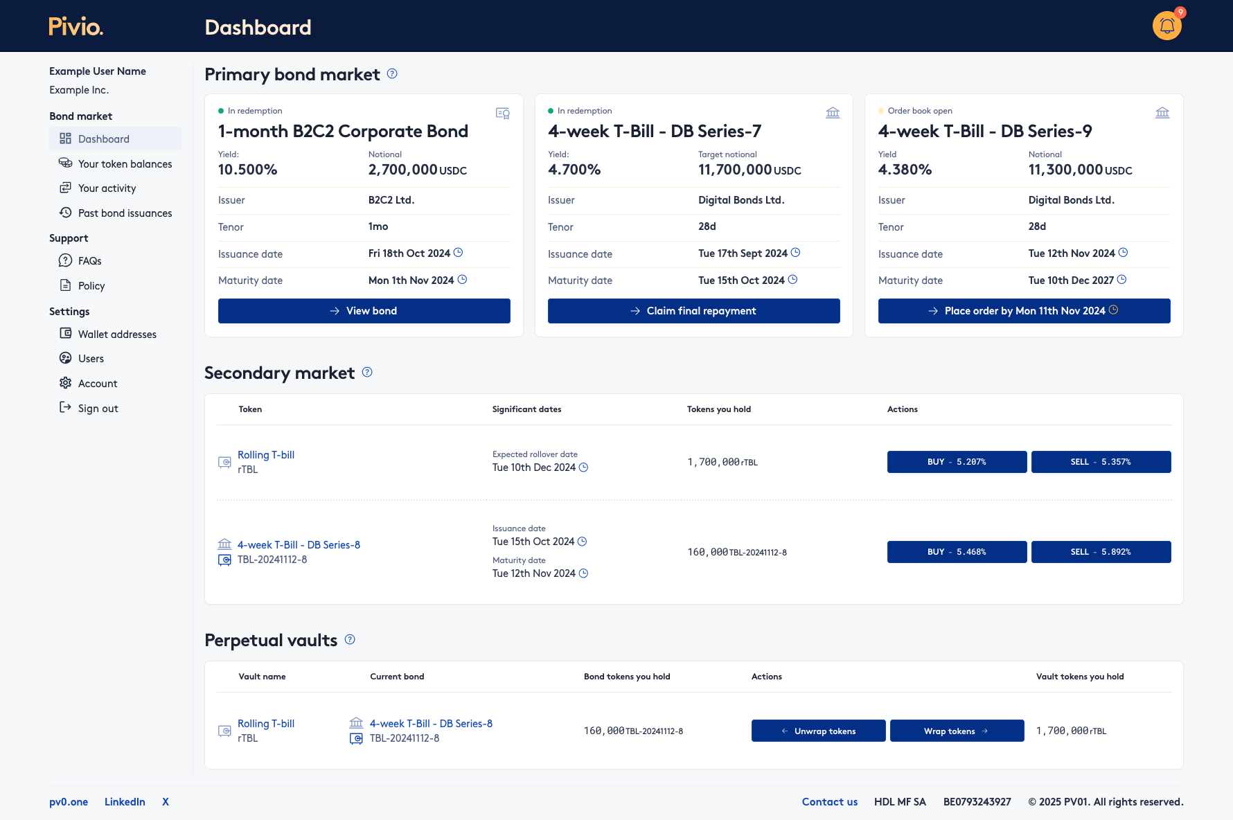
Task: Select Wallet addresses from the sidebar
Action: (117, 334)
